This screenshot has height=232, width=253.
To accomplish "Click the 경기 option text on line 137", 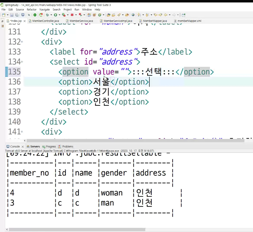I will (101, 92).
